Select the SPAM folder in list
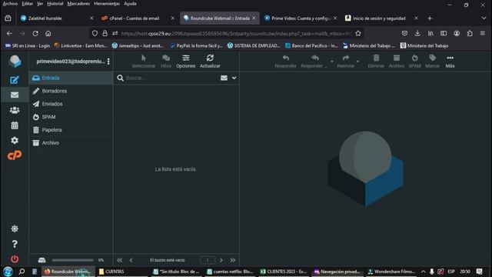The height and width of the screenshot is (277, 492). [x=71, y=117]
